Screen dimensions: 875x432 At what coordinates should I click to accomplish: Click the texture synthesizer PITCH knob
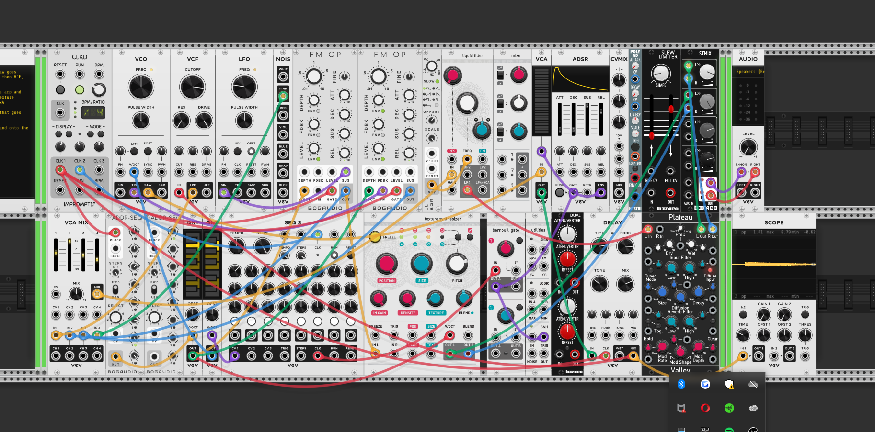point(457,264)
